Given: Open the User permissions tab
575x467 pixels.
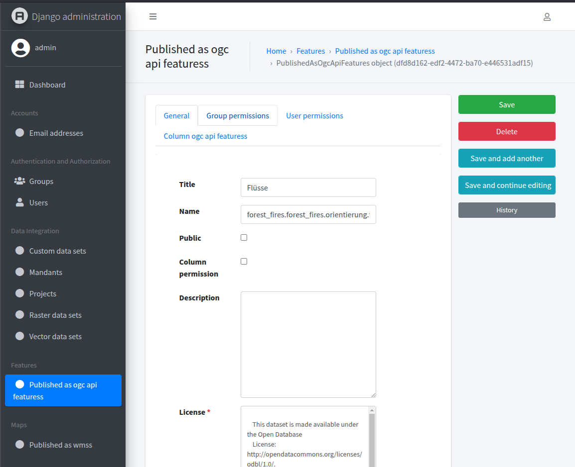Looking at the screenshot, I should point(314,115).
